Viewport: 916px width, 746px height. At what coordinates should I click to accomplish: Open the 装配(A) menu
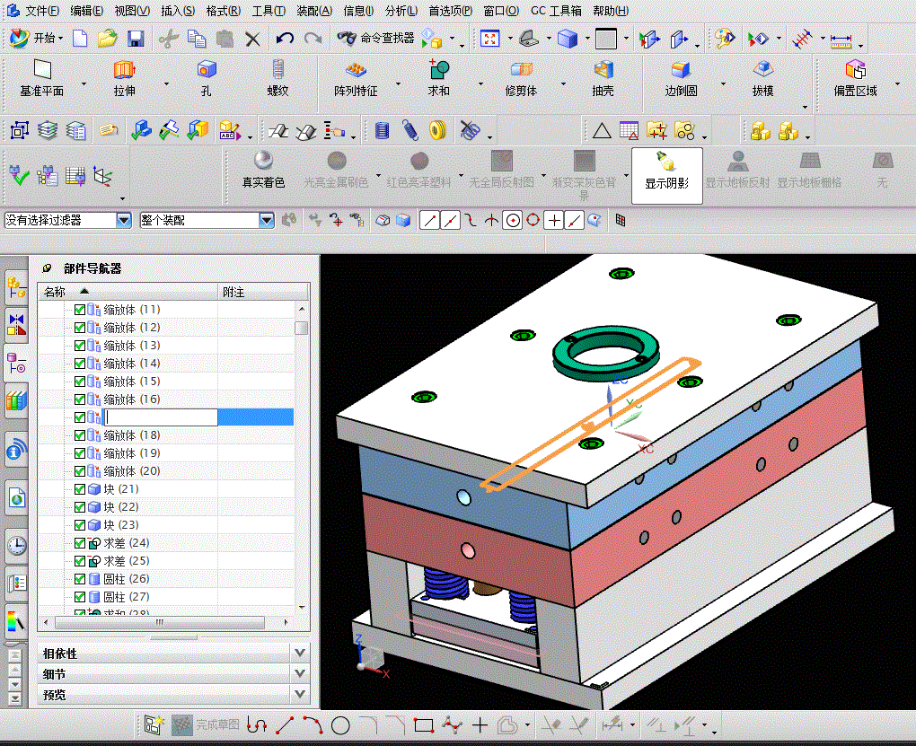point(313,11)
